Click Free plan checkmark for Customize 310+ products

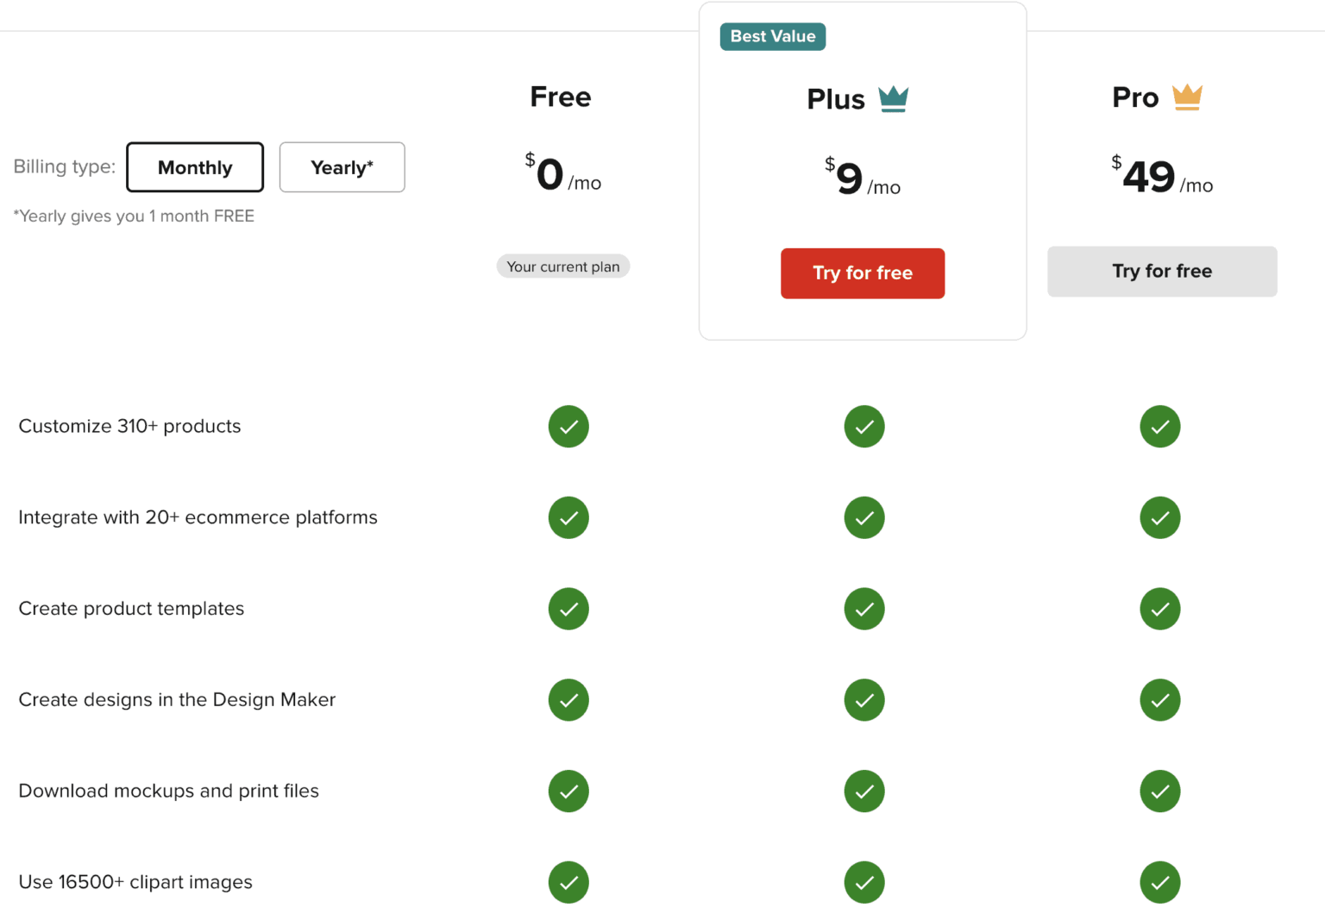(568, 427)
